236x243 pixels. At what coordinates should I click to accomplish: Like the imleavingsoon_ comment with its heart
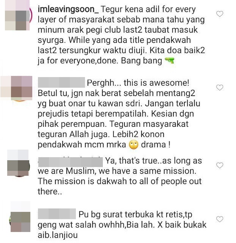[219, 14]
